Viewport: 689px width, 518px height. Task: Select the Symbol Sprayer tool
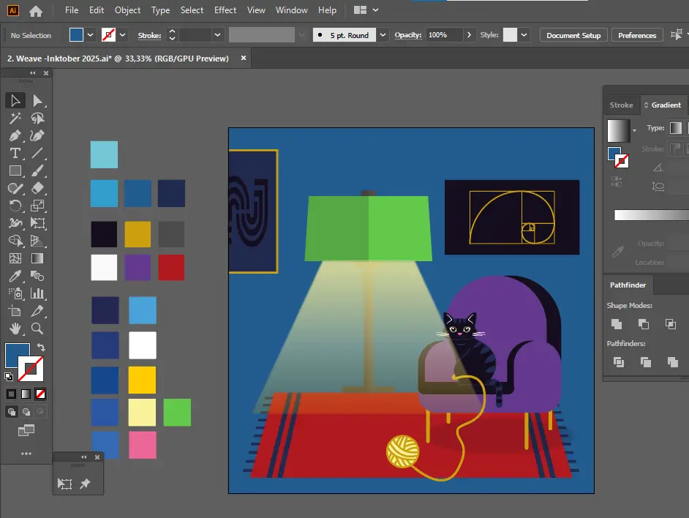(15, 293)
